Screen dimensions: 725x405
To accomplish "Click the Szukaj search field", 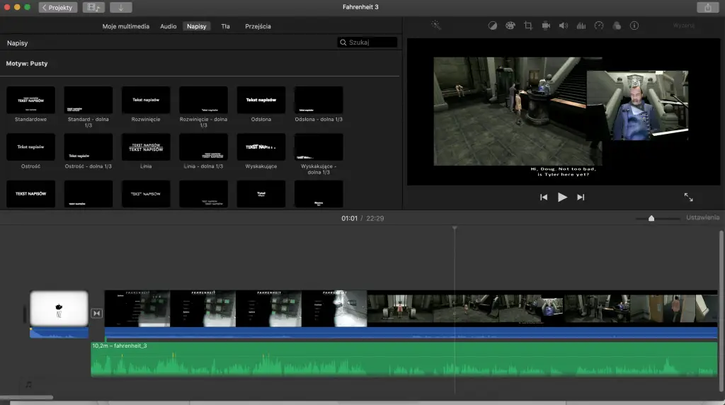I will point(367,42).
